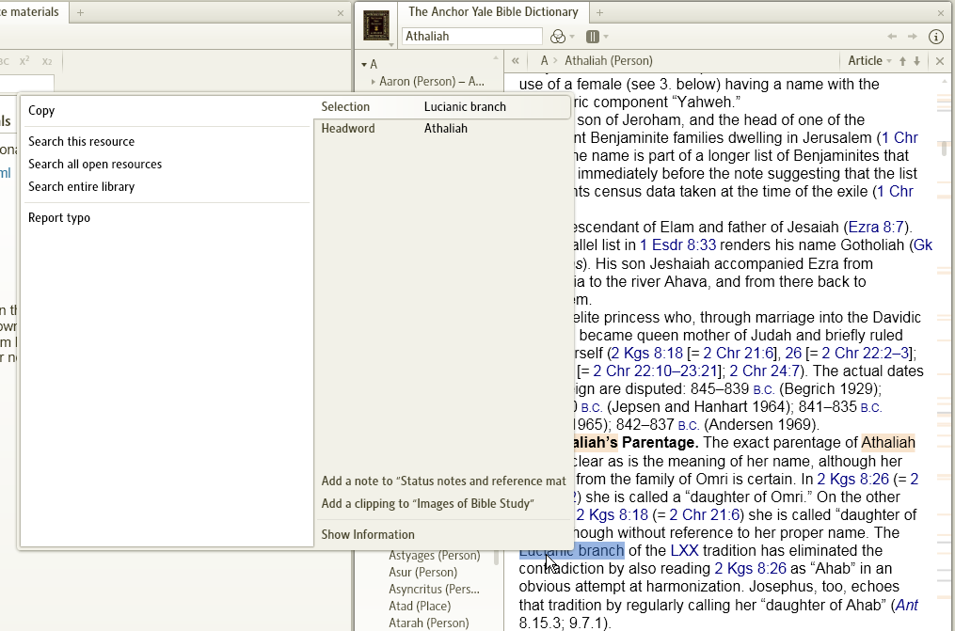
Task: Close the locator bar with X
Action: (940, 61)
